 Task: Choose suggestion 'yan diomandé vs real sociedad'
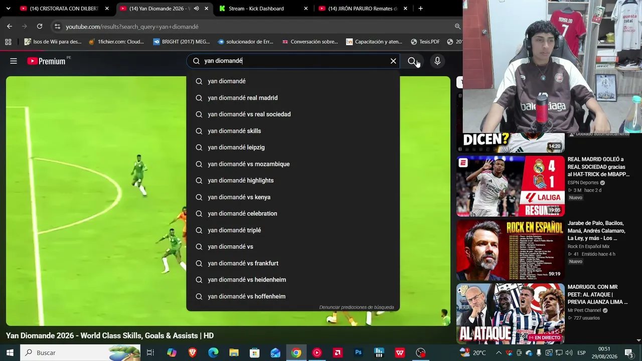pyautogui.click(x=293, y=114)
